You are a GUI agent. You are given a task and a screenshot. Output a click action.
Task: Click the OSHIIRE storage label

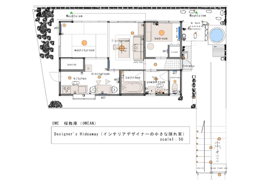[x=71, y=65]
